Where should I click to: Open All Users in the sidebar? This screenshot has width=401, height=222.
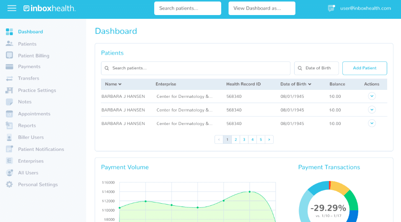28,173
